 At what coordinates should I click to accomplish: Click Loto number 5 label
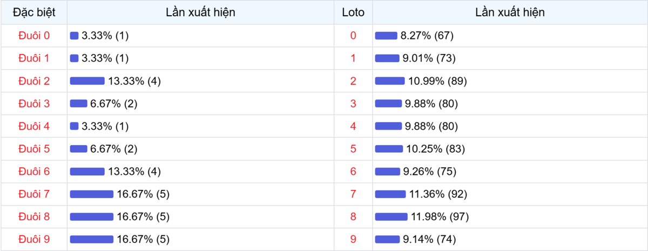click(x=353, y=149)
